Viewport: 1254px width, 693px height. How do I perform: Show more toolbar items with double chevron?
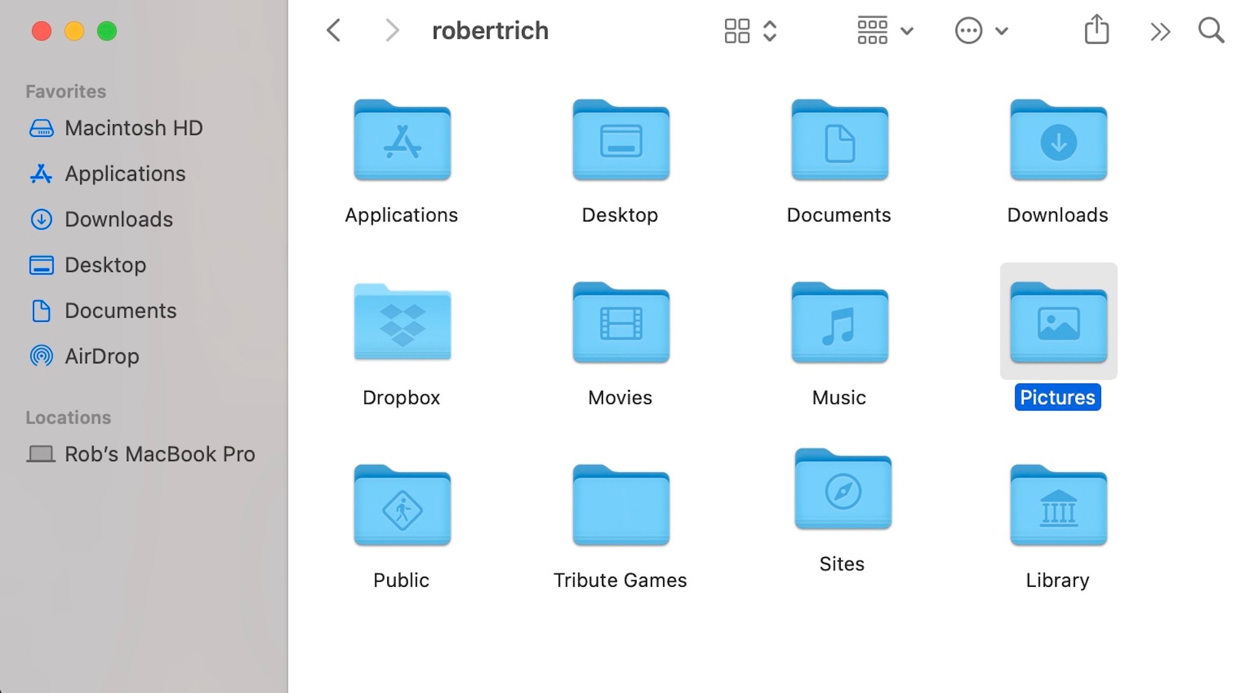coord(1160,32)
